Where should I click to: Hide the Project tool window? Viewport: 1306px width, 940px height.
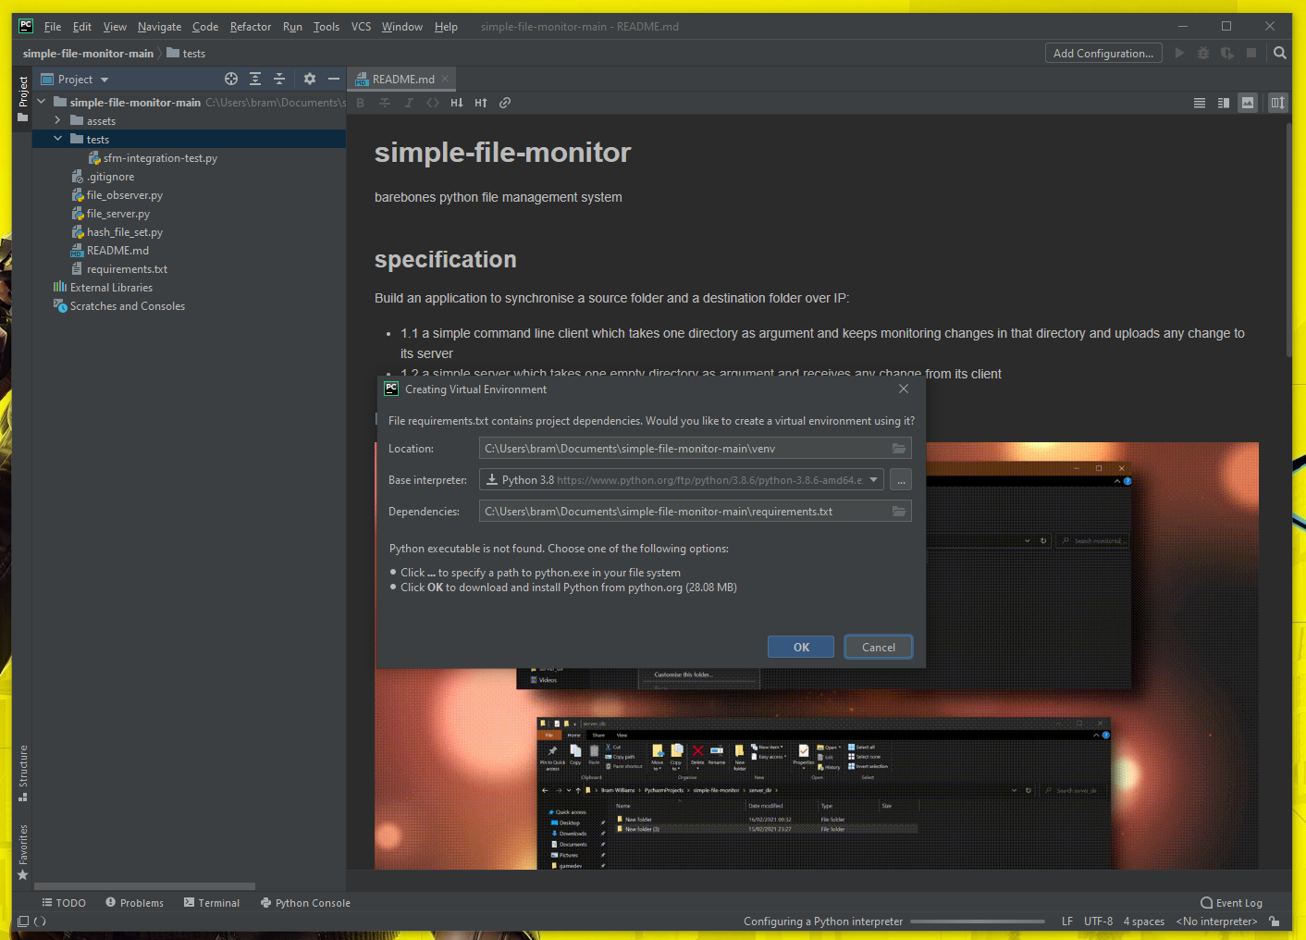click(334, 80)
